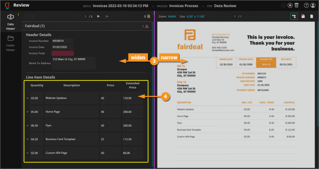
Task: Click the Extended Price column header
Action: (x=132, y=85)
